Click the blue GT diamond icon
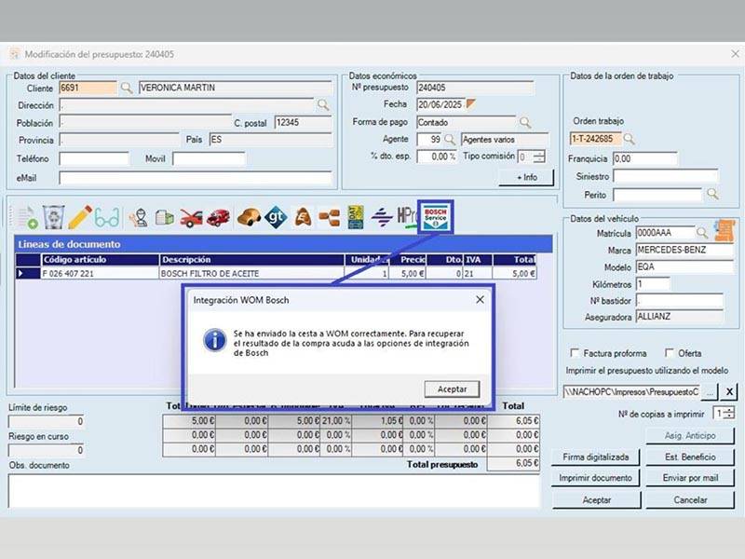This screenshot has width=745, height=559. pyautogui.click(x=276, y=218)
